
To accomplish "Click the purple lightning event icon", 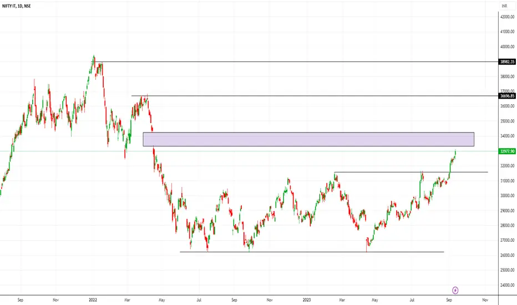I will click(x=455, y=290).
